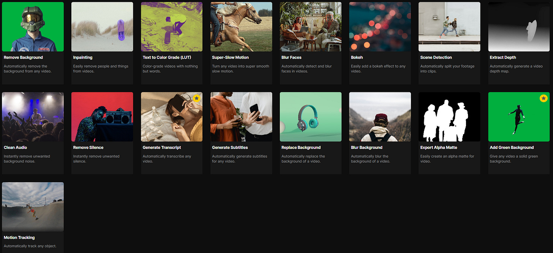Open the Replace Background headphones thumbnail
This screenshot has height=253, width=553.
point(311,117)
